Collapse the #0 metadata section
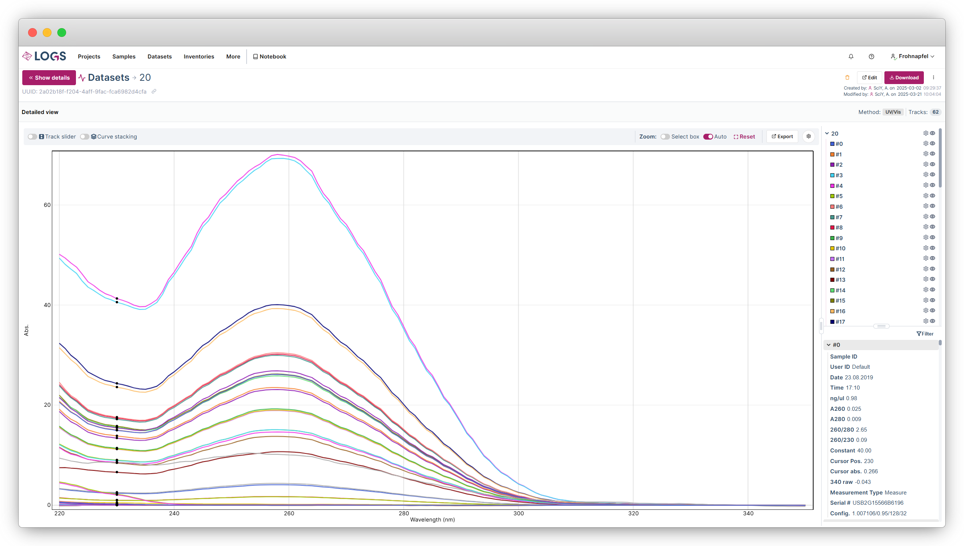Viewport: 964px width, 546px height. click(x=829, y=345)
